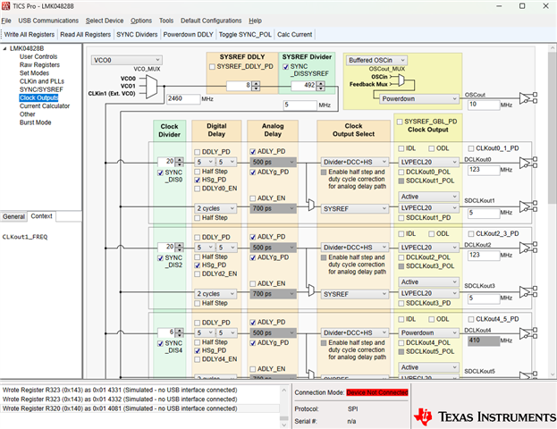The width and height of the screenshot is (557, 429).
Task: Check the CLKout2_3_PD checkbox
Action: click(x=471, y=233)
